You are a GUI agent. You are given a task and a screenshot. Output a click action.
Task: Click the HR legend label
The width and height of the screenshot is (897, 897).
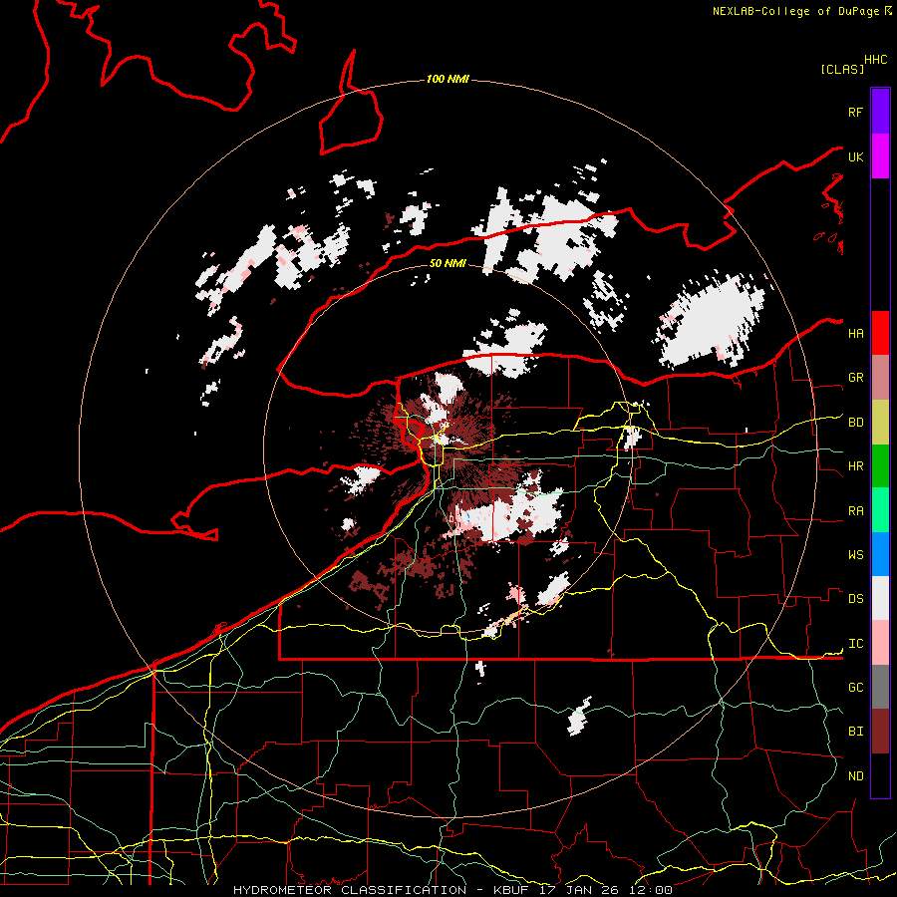coord(855,466)
